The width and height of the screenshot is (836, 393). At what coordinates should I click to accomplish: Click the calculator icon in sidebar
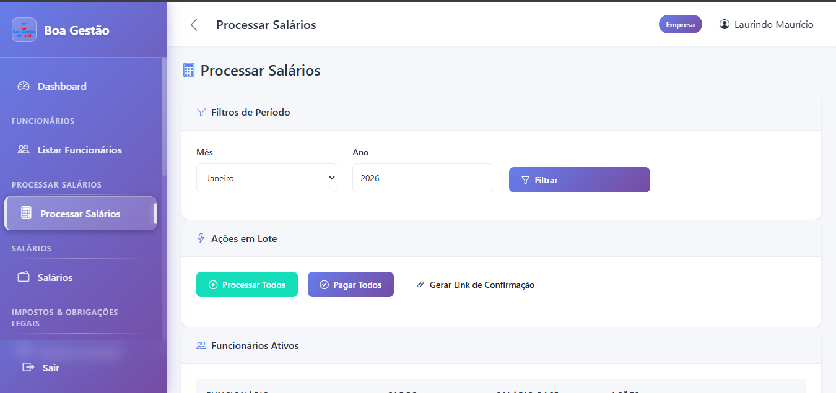26,214
